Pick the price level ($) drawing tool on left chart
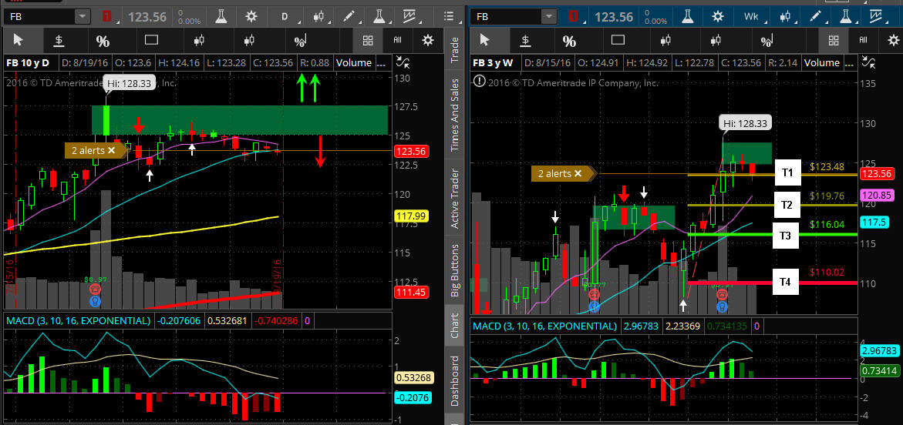This screenshot has width=903, height=425. click(x=59, y=41)
